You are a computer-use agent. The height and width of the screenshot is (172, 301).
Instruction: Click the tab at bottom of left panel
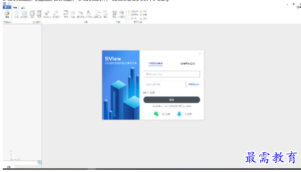pos(9,167)
